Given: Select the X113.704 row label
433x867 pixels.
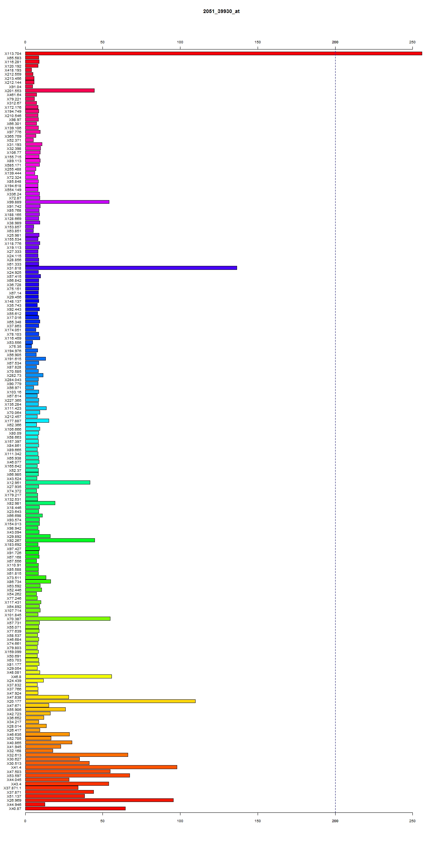Looking at the screenshot, I should [x=13, y=53].
